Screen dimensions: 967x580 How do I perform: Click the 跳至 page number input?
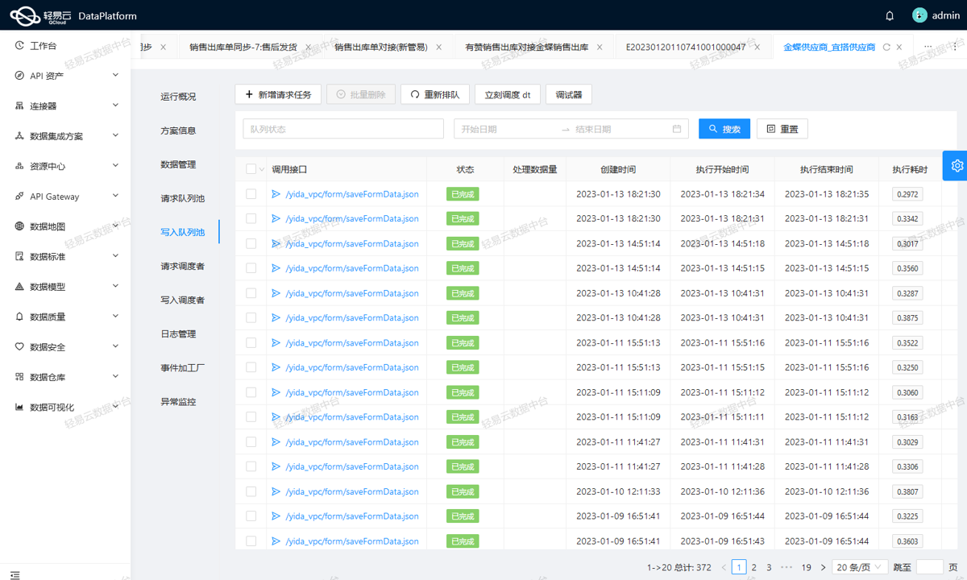point(930,567)
